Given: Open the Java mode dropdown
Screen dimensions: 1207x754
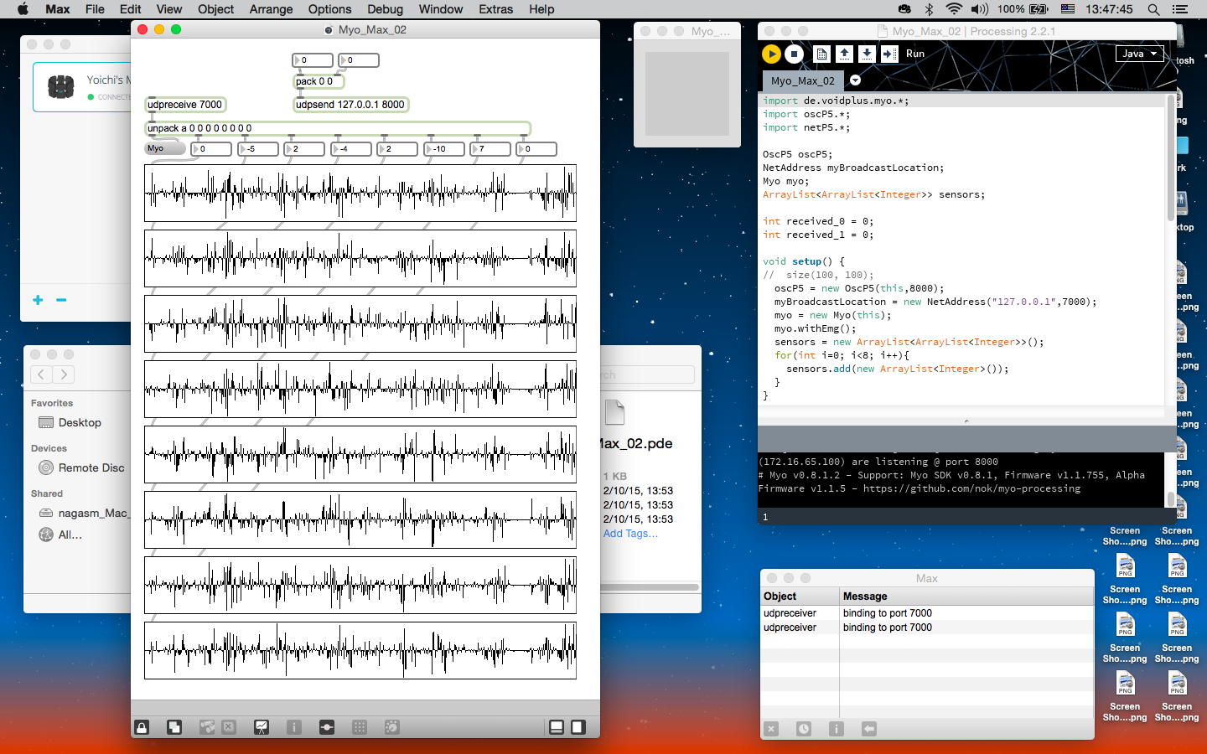Looking at the screenshot, I should click(x=1139, y=54).
